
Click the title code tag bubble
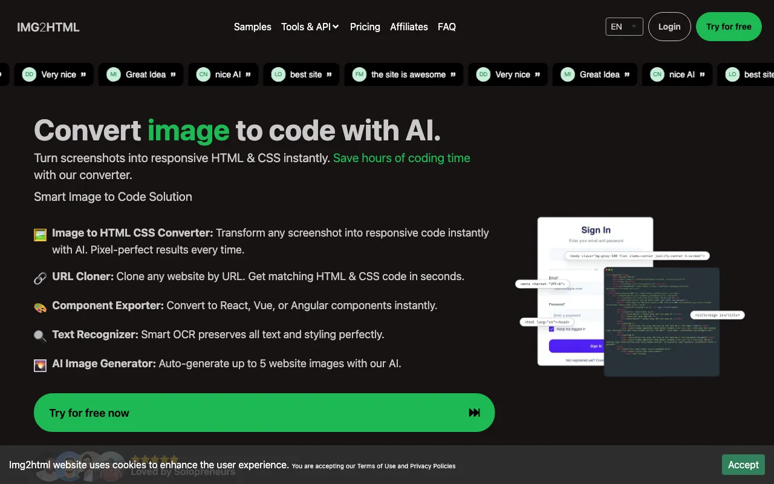(x=717, y=315)
